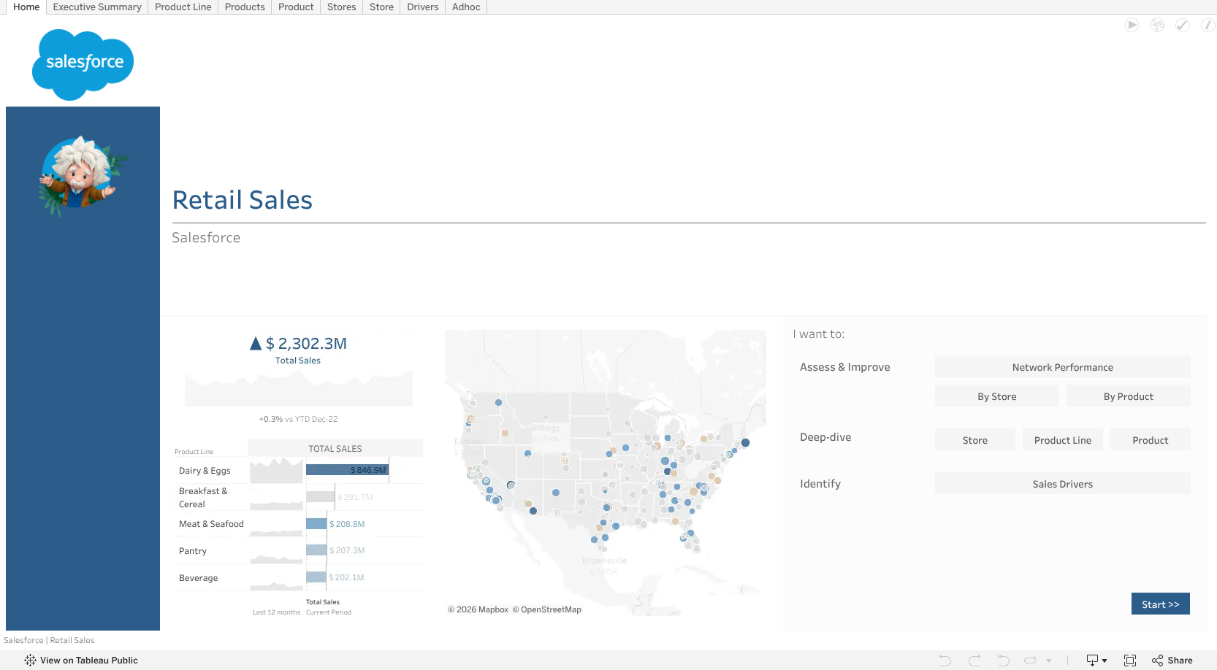This screenshot has width=1217, height=670.
Task: Click the Network Performance button
Action: (1062, 367)
